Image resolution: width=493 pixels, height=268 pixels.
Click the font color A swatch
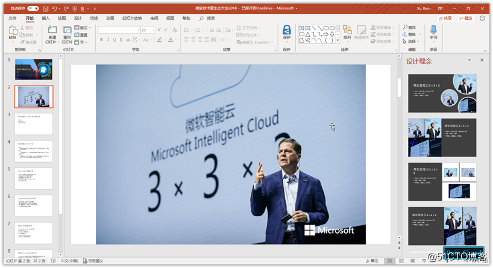(171, 40)
